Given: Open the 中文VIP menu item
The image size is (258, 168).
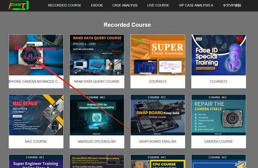Looking at the screenshot, I should (232, 5).
